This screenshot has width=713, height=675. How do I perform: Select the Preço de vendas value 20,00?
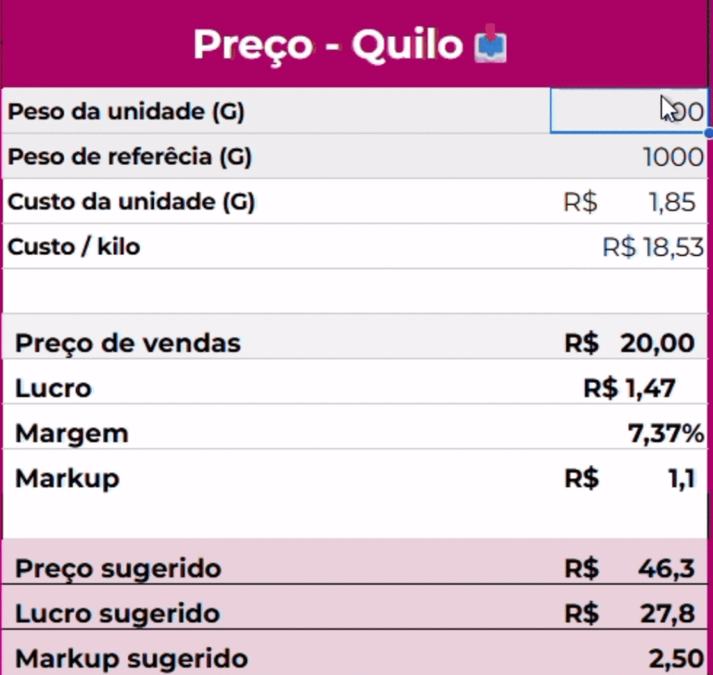(x=659, y=343)
